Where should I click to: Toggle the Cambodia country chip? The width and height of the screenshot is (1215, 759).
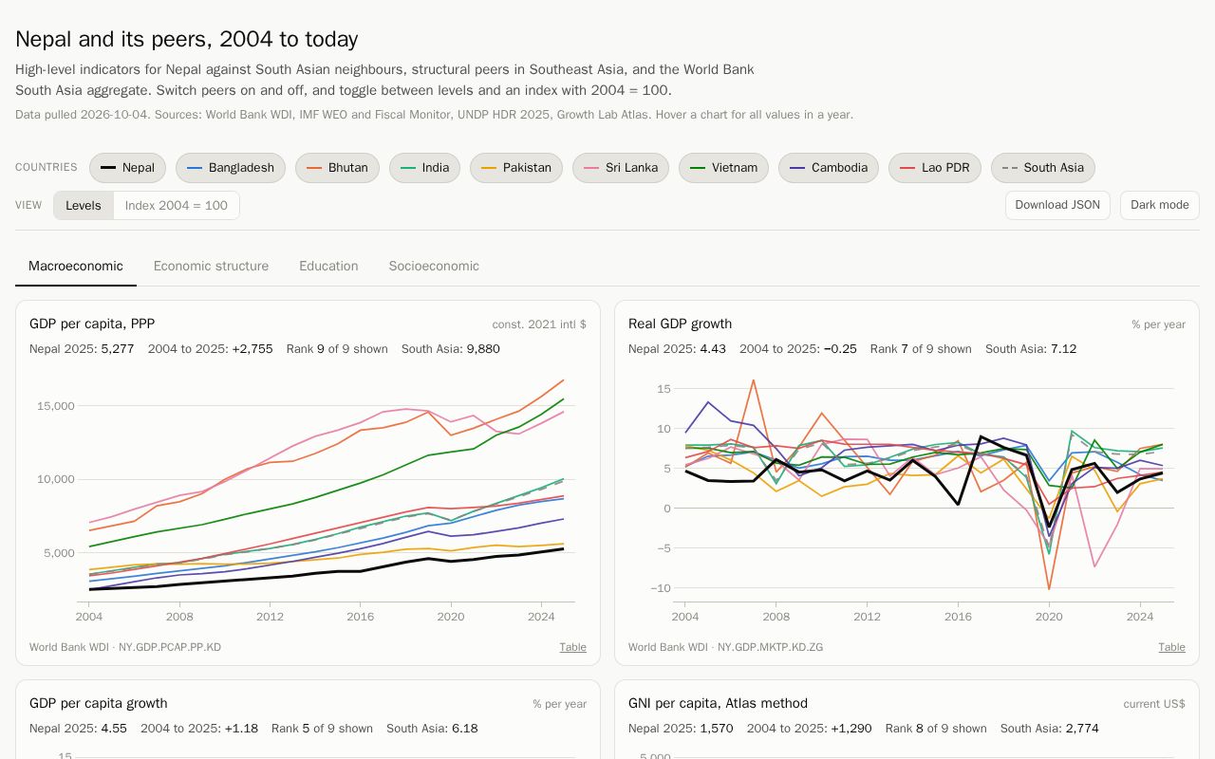click(x=829, y=168)
